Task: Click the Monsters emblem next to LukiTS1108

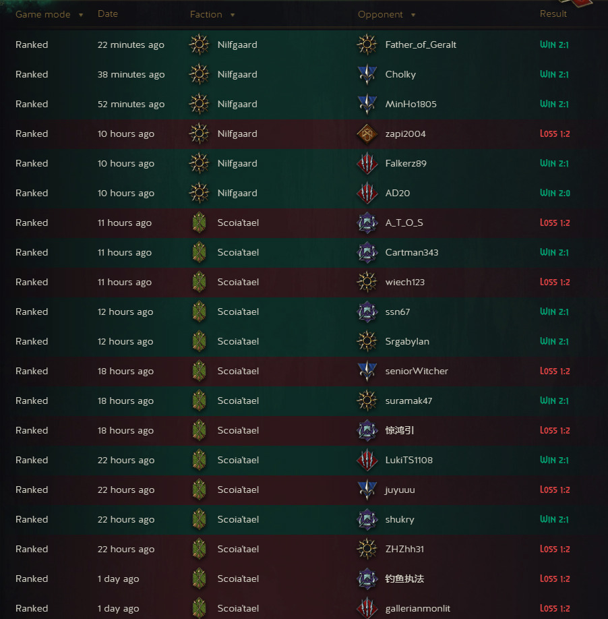Action: click(x=367, y=461)
